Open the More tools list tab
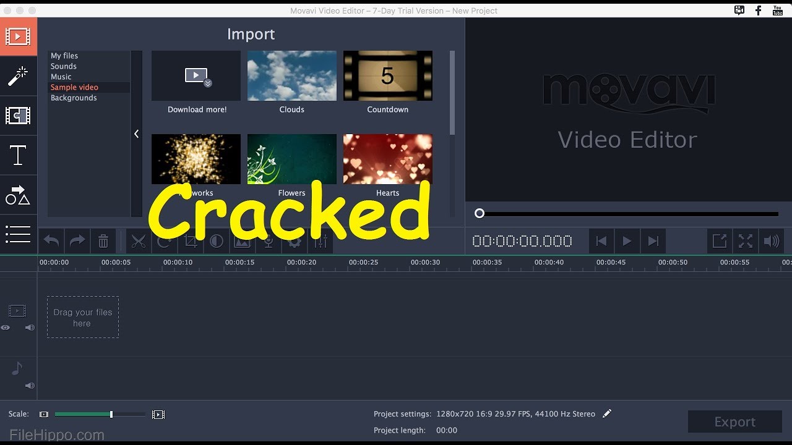Image resolution: width=792 pixels, height=445 pixels. [x=18, y=234]
